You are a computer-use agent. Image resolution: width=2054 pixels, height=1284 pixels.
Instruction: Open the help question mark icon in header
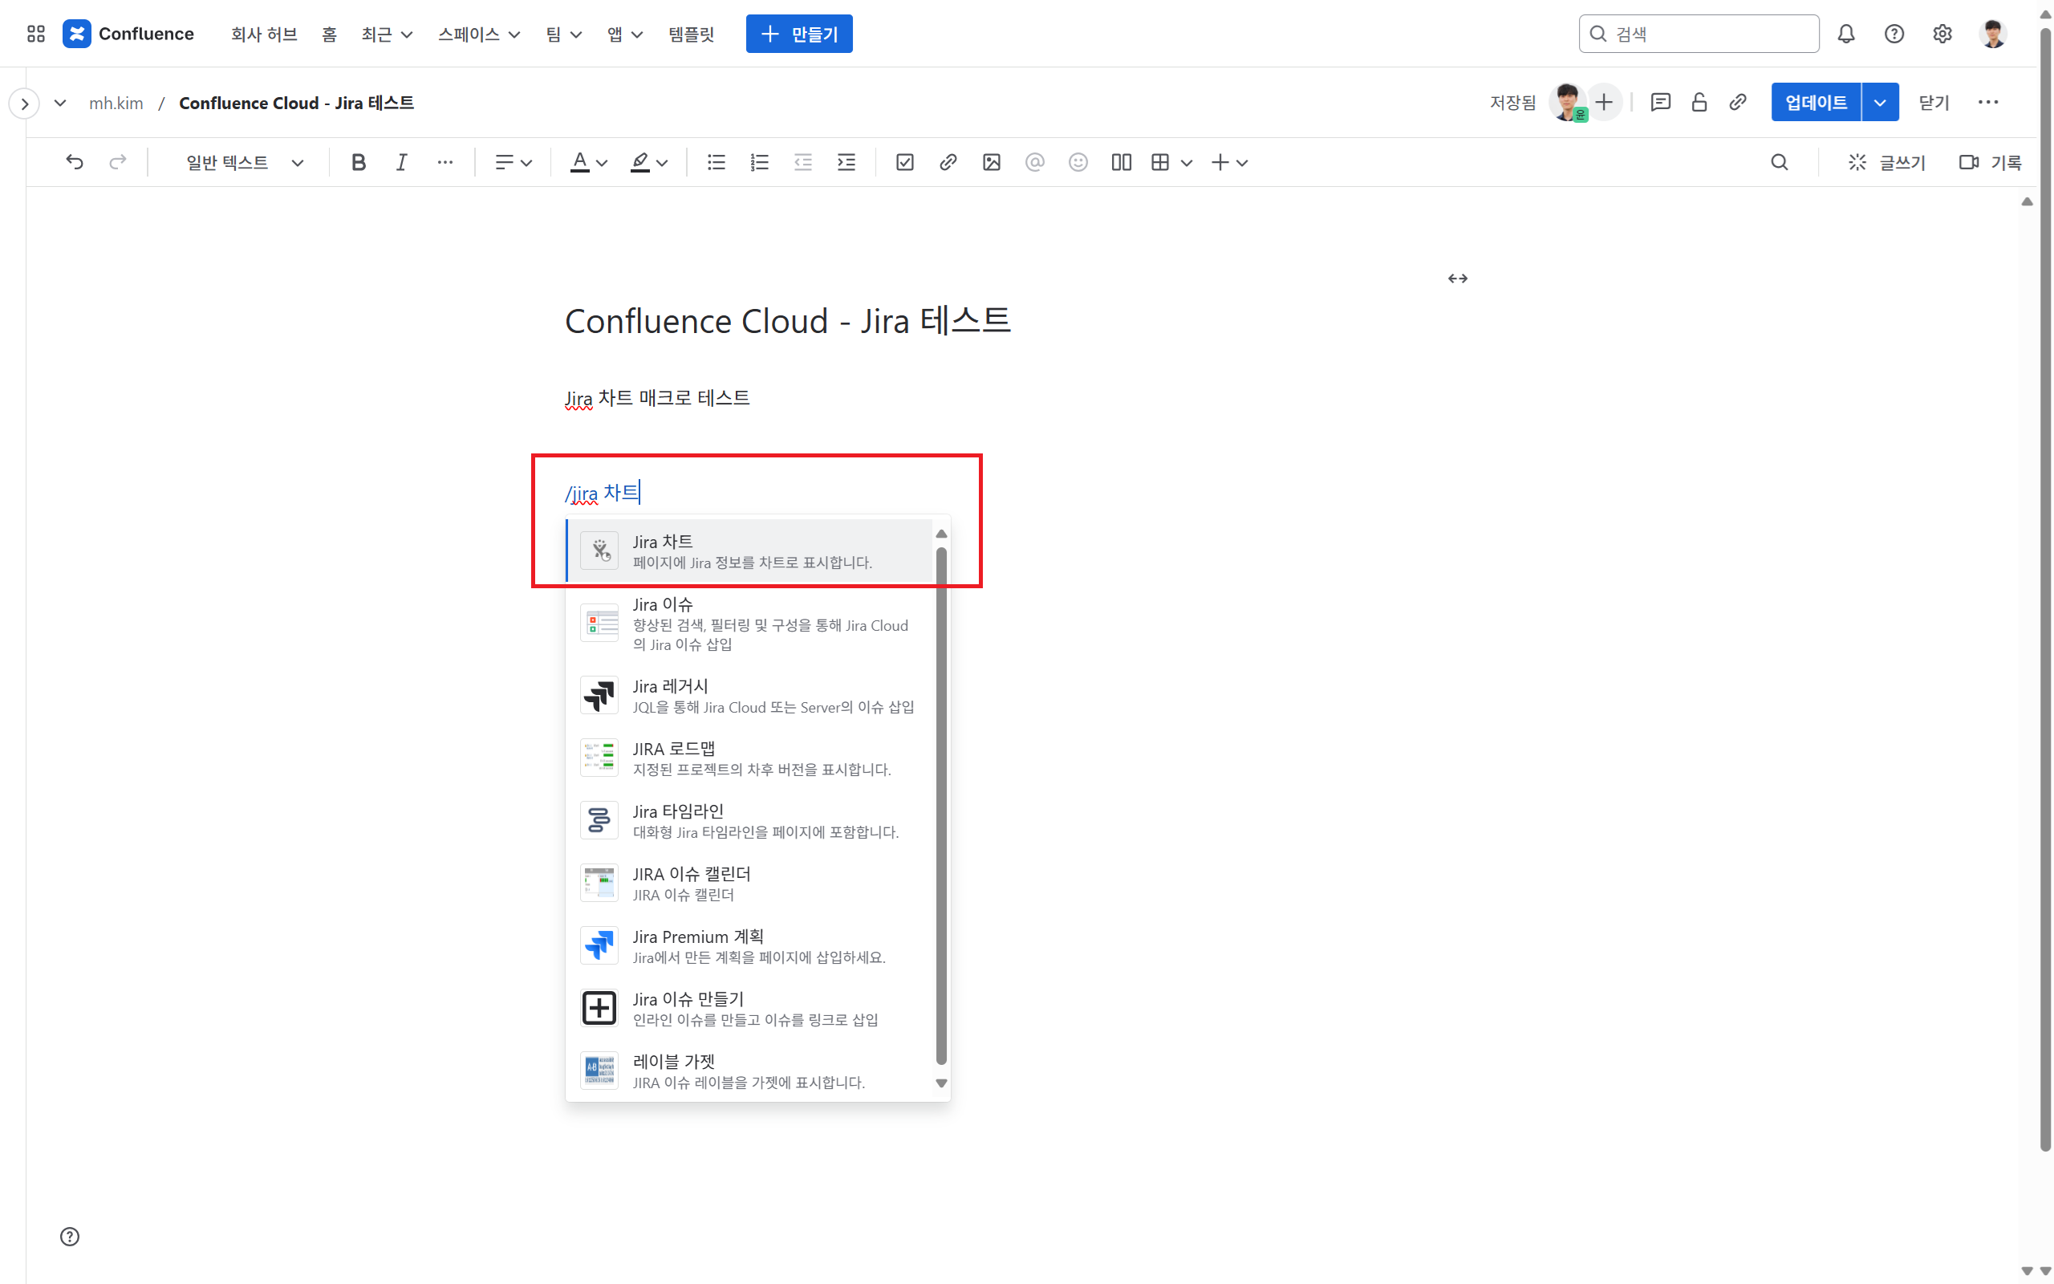coord(1894,34)
